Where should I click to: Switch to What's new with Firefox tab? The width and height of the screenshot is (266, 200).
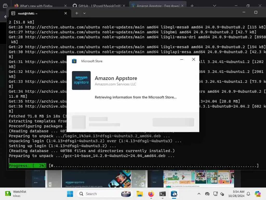click(36, 6)
